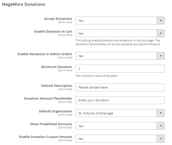Open the Enable Donation In Cart select

click(116, 33)
